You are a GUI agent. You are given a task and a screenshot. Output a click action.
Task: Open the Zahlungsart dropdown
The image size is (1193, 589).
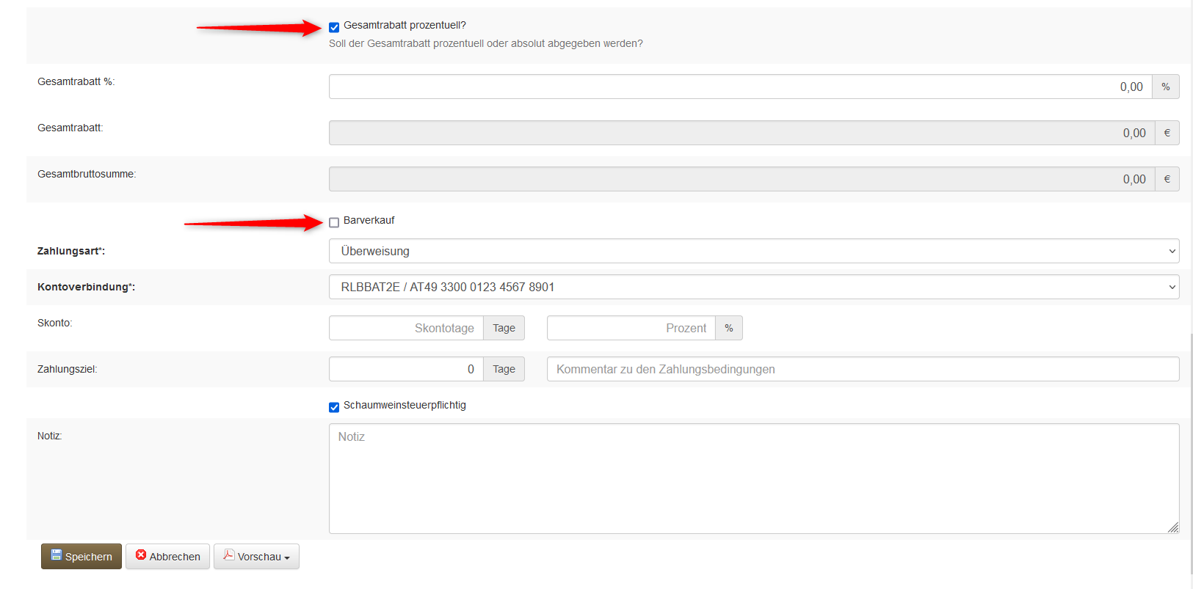[753, 251]
